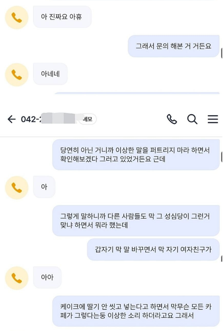Tap phone avatar next to '아네네'
The height and width of the screenshot is (331, 224).
(x=17, y=75)
